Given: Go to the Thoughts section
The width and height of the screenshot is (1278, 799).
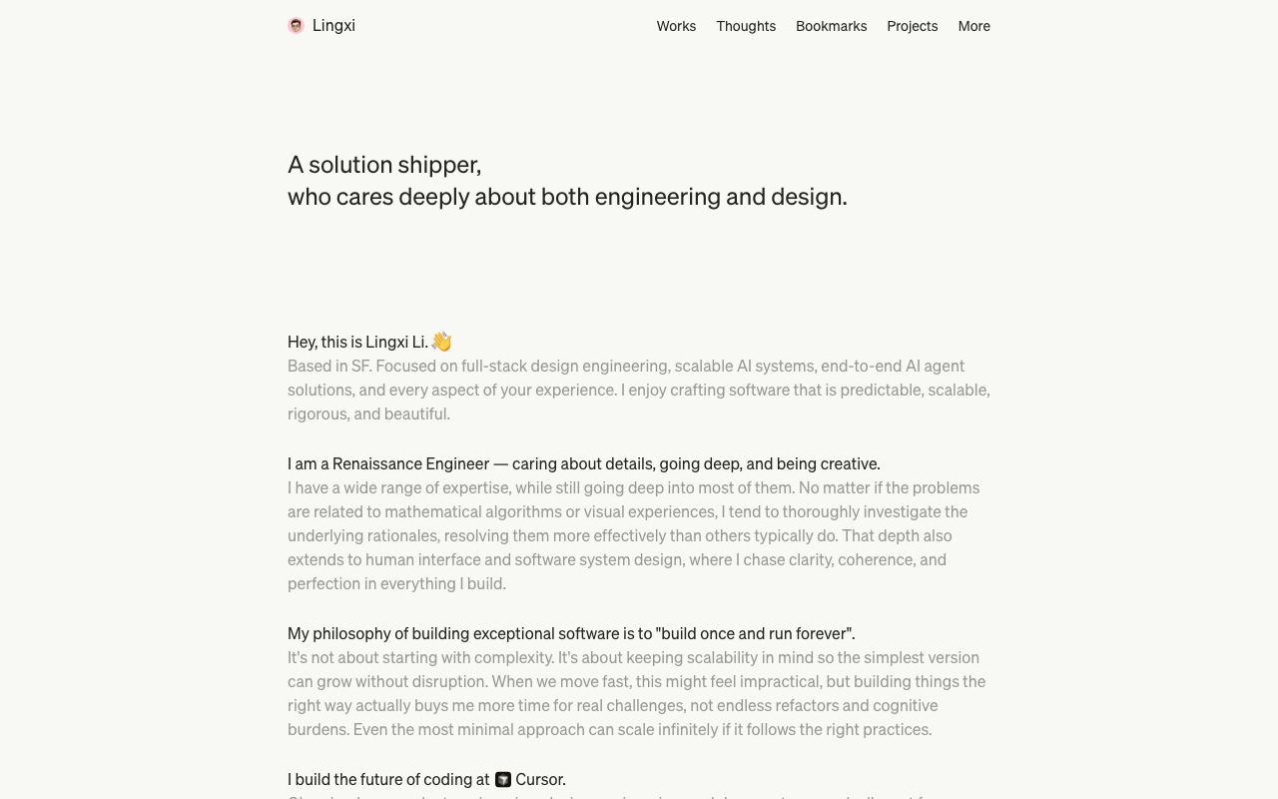Looking at the screenshot, I should point(746,26).
